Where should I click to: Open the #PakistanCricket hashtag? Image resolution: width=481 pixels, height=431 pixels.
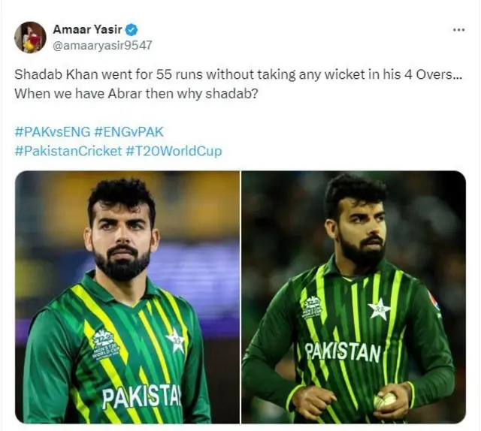68,151
